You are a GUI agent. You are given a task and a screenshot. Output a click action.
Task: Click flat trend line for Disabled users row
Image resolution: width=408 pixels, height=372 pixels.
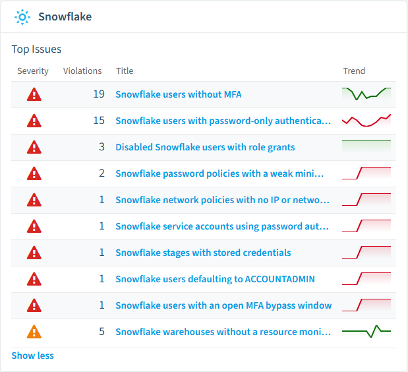coord(366,147)
